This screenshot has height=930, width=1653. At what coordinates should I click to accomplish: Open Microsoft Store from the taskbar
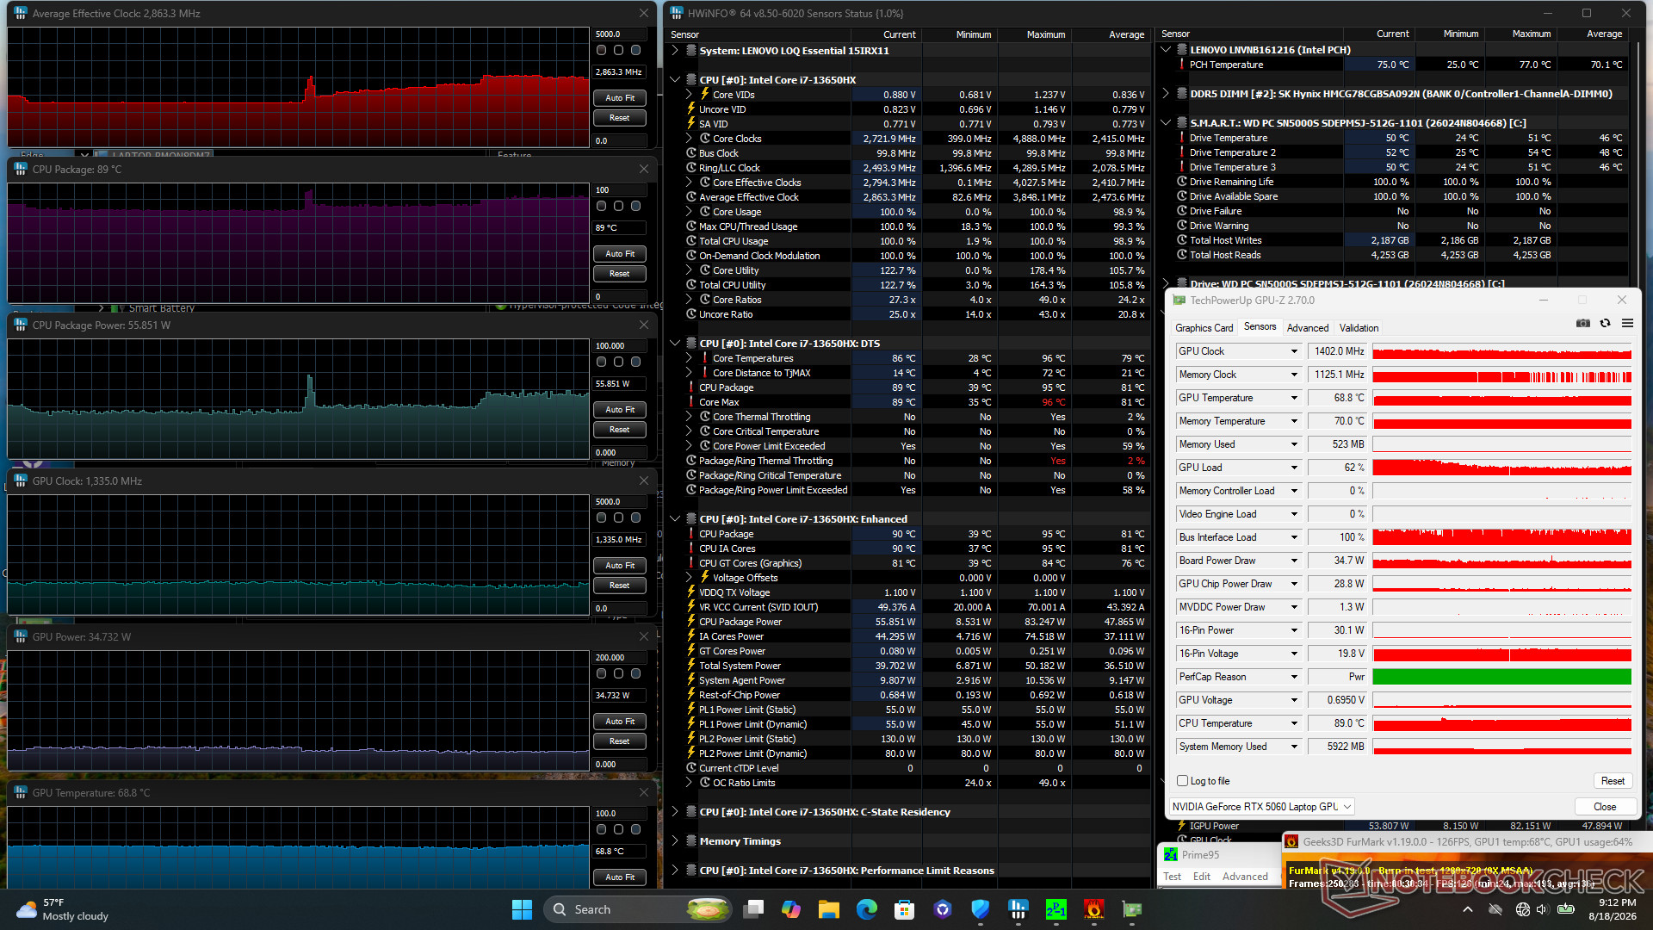(904, 909)
